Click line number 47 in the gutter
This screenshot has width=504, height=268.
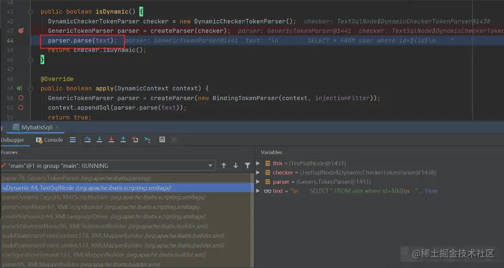click(x=10, y=69)
